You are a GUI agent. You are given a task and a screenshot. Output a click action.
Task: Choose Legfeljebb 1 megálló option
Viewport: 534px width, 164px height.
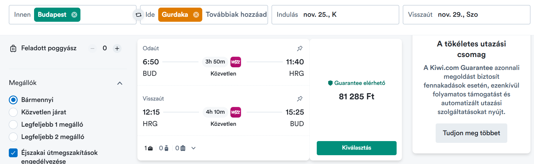click(13, 125)
